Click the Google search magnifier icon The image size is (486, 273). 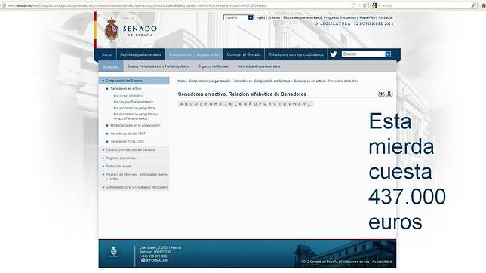click(474, 5)
